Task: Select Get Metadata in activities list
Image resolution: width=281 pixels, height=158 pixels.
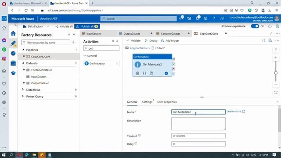Action: coord(101,63)
